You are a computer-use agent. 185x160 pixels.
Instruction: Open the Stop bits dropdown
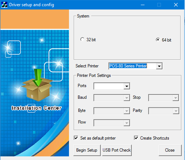(x=176, y=98)
